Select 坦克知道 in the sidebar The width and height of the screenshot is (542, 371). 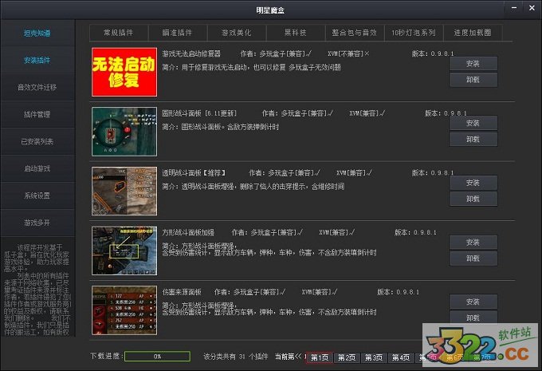tap(37, 34)
